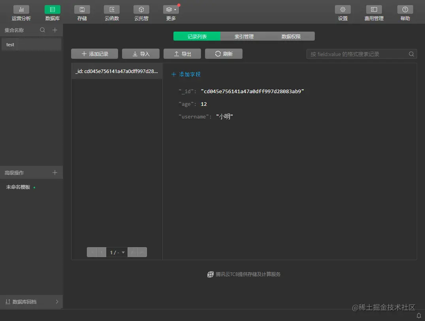Click the "age" field key
This screenshot has width=425, height=321.
click(187, 104)
